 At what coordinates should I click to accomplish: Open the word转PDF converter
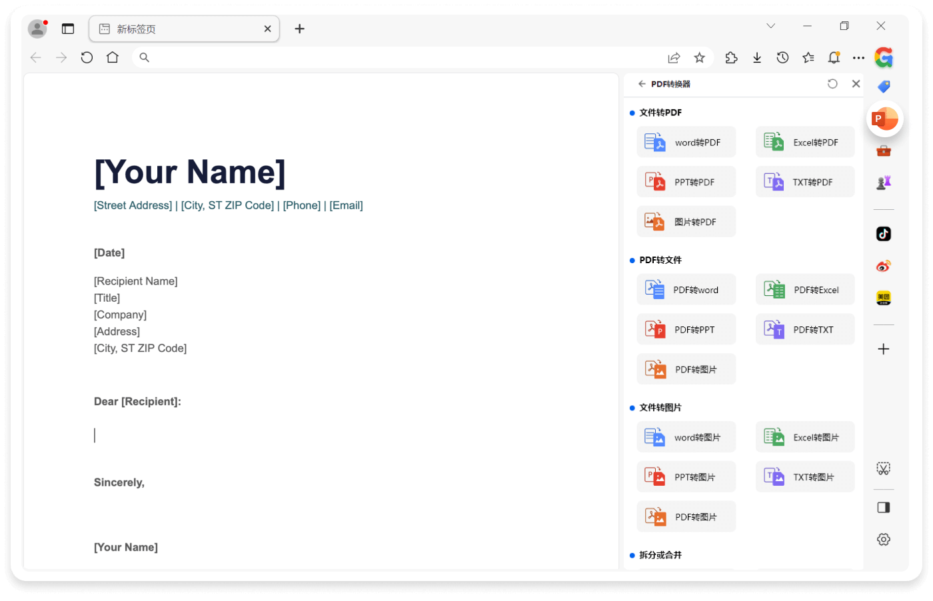click(686, 143)
